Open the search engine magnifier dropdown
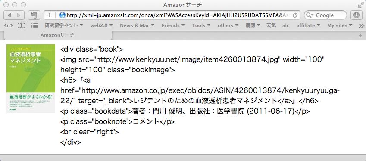366x161 pixels. (310, 15)
